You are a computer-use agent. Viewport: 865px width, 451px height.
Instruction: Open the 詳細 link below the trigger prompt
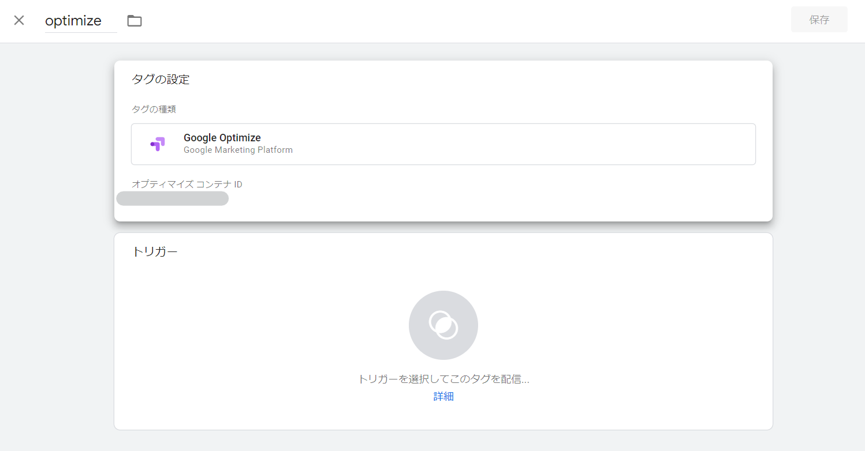coord(443,396)
